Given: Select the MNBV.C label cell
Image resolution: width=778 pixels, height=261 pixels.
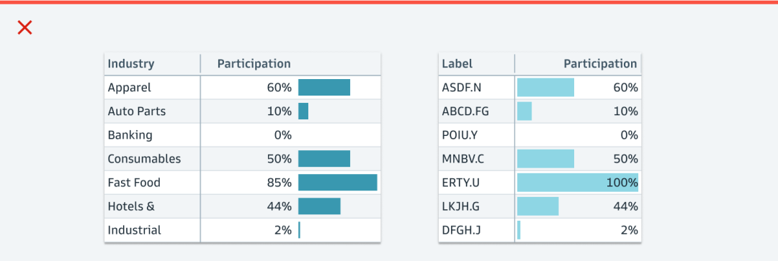Looking at the screenshot, I should (x=477, y=159).
